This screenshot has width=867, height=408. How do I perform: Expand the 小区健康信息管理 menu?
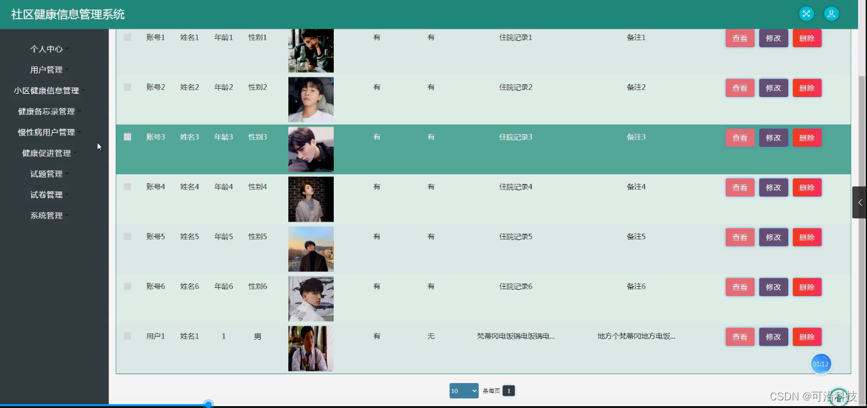[46, 90]
